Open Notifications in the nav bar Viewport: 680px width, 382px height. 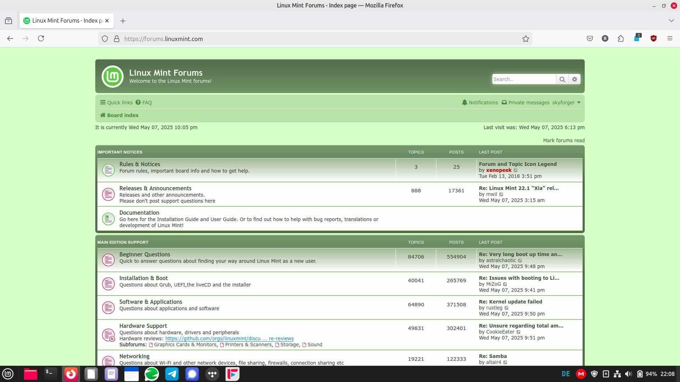pos(480,103)
